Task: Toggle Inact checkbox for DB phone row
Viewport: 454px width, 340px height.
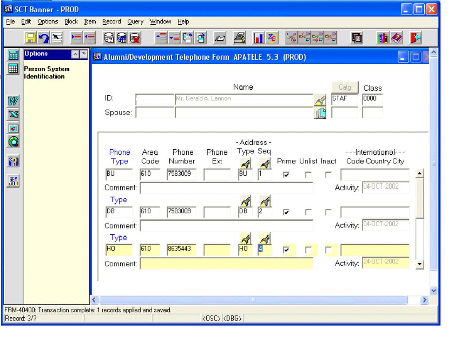Action: click(329, 212)
